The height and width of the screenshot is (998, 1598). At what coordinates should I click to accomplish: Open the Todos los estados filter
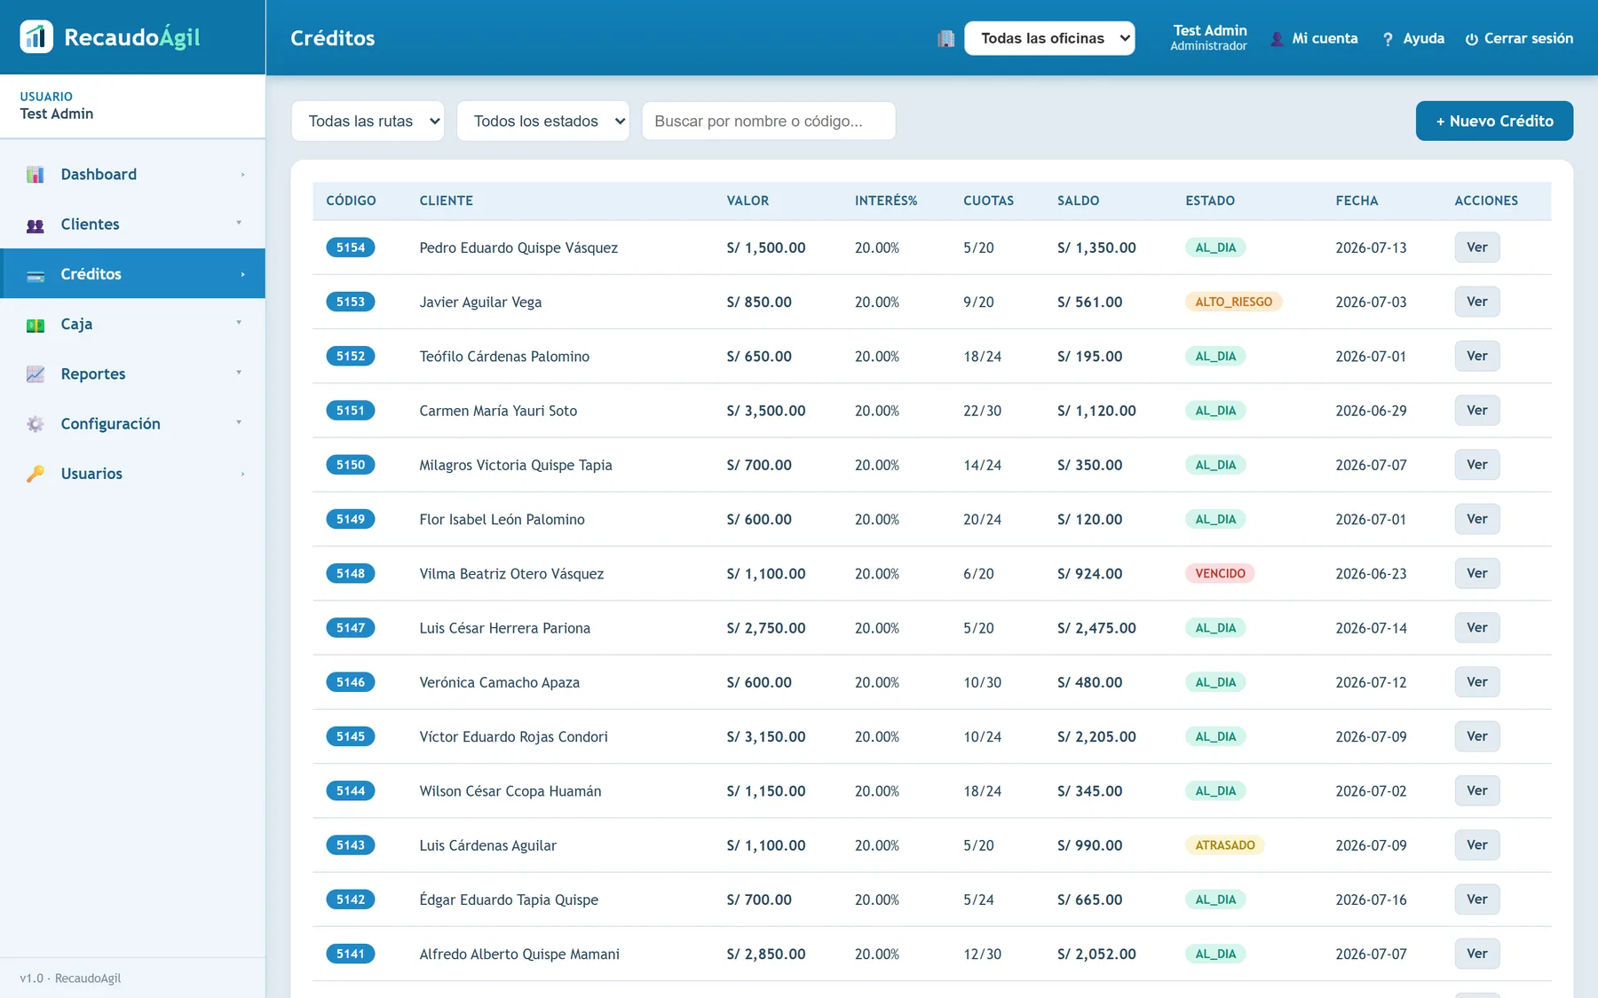tap(542, 121)
